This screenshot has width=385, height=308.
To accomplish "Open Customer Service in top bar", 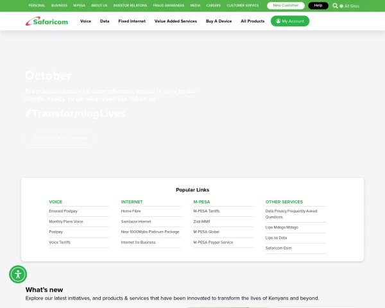I will 243,5.
